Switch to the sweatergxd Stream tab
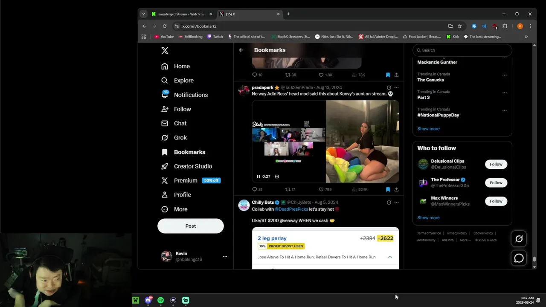Viewport: 546px width, 307px height. (x=182, y=14)
